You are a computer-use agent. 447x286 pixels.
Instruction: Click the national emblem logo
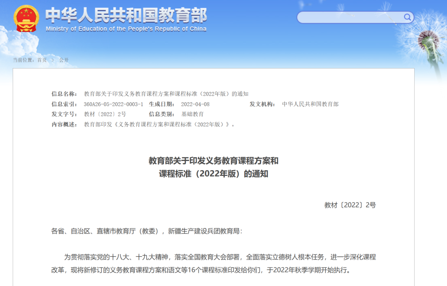point(26,19)
